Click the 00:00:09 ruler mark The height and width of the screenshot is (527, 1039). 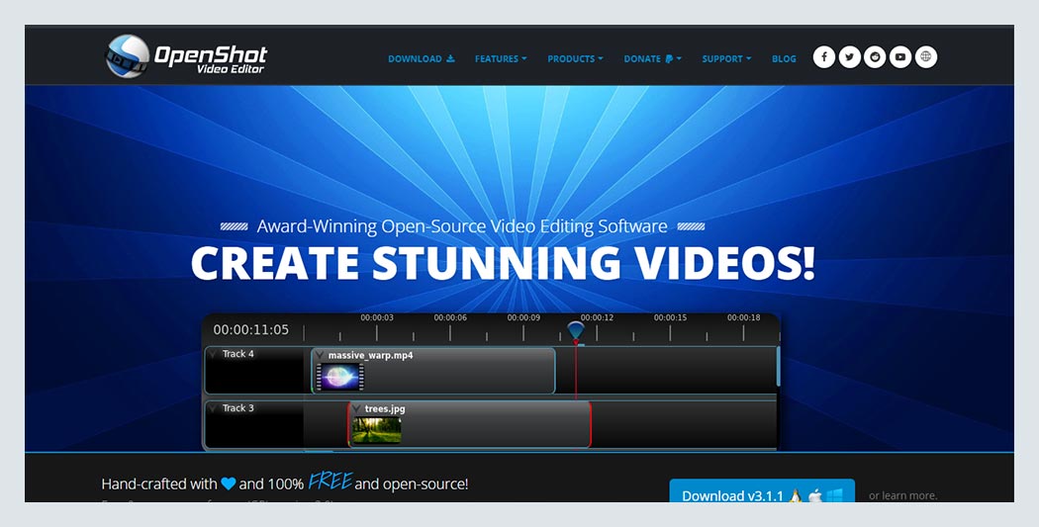523,317
